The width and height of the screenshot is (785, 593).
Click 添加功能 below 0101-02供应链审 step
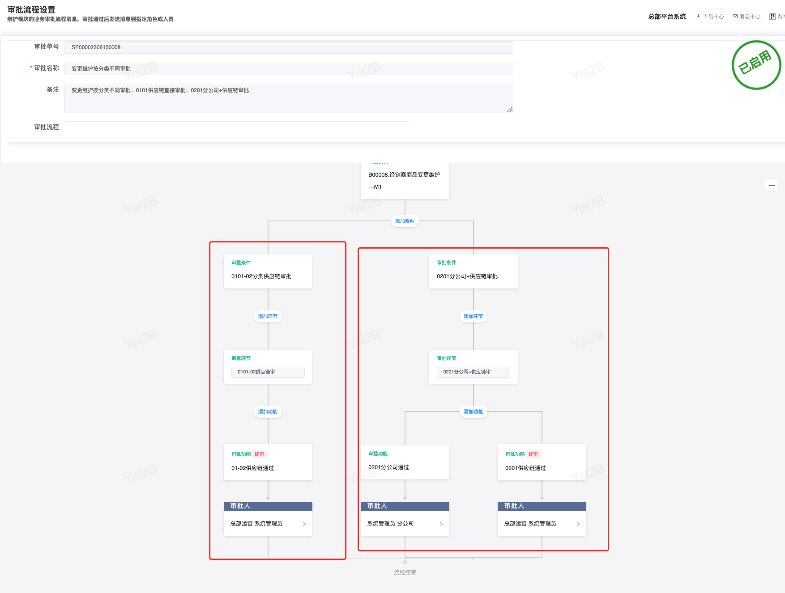click(268, 411)
